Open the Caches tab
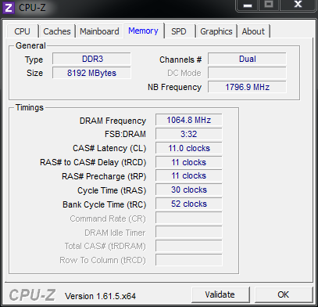The image size is (318, 307). (x=57, y=31)
